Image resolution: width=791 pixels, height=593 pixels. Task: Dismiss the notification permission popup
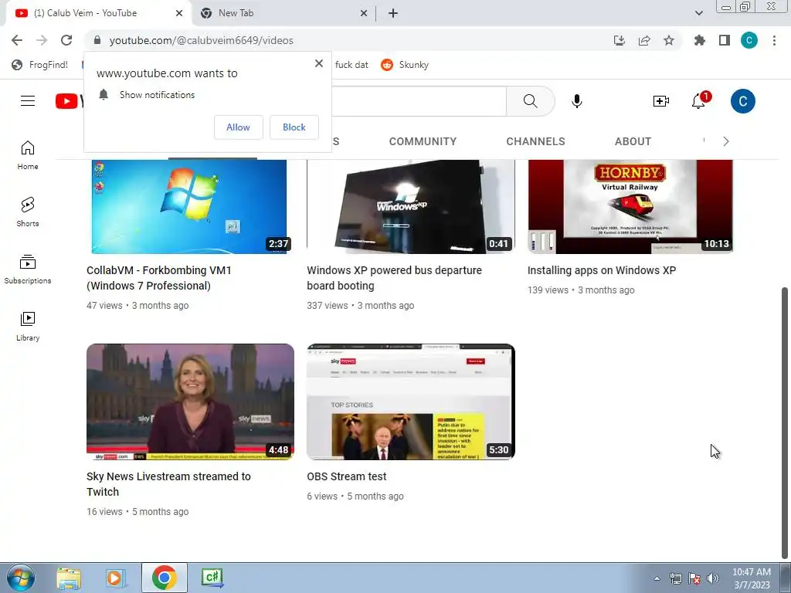[x=319, y=63]
